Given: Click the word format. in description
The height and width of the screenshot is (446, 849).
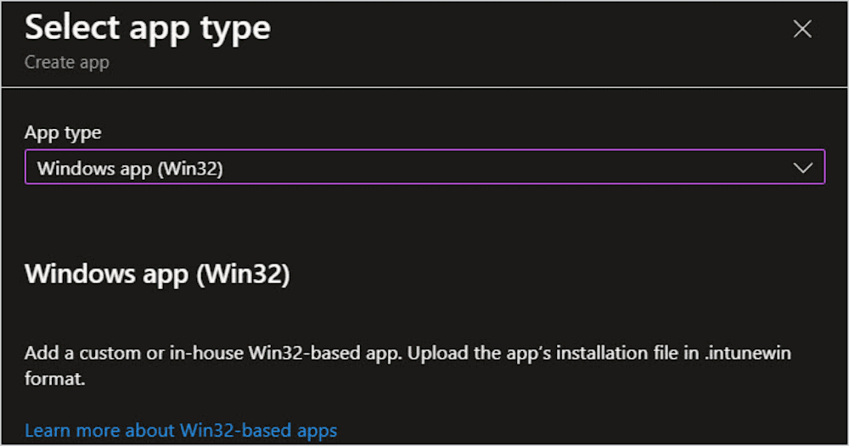Looking at the screenshot, I should pyautogui.click(x=54, y=378).
